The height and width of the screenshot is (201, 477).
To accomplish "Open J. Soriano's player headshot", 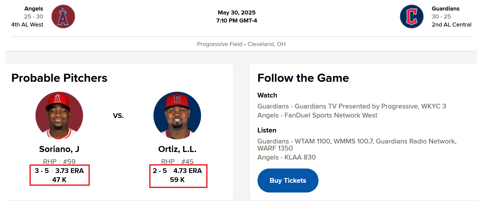I will click(59, 115).
